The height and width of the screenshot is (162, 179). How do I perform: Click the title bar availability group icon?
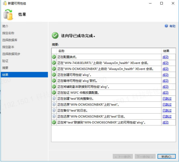coord(5,3)
